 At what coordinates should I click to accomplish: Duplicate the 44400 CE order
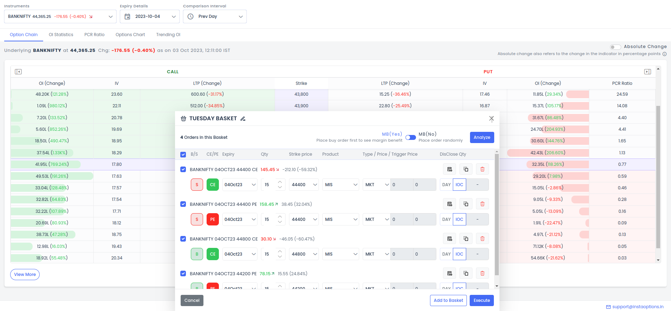466,169
